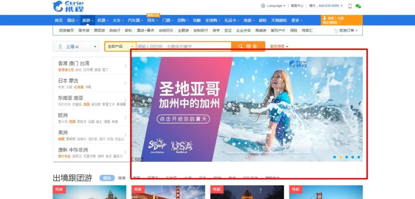This screenshot has width=415, height=199.
Task: Select the first carousel dot
Action: coord(334,157)
